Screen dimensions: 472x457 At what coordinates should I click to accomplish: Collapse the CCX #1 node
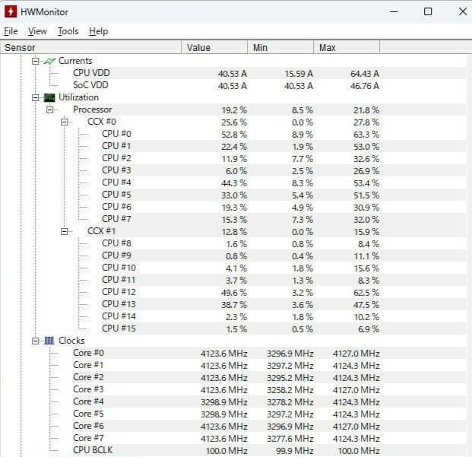(x=65, y=231)
